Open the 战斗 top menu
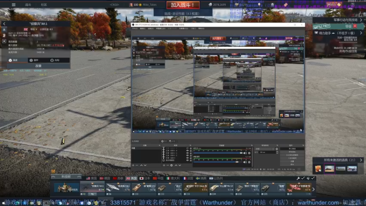Image resolution: width=366 pixels, height=206 pixels. 28,5
